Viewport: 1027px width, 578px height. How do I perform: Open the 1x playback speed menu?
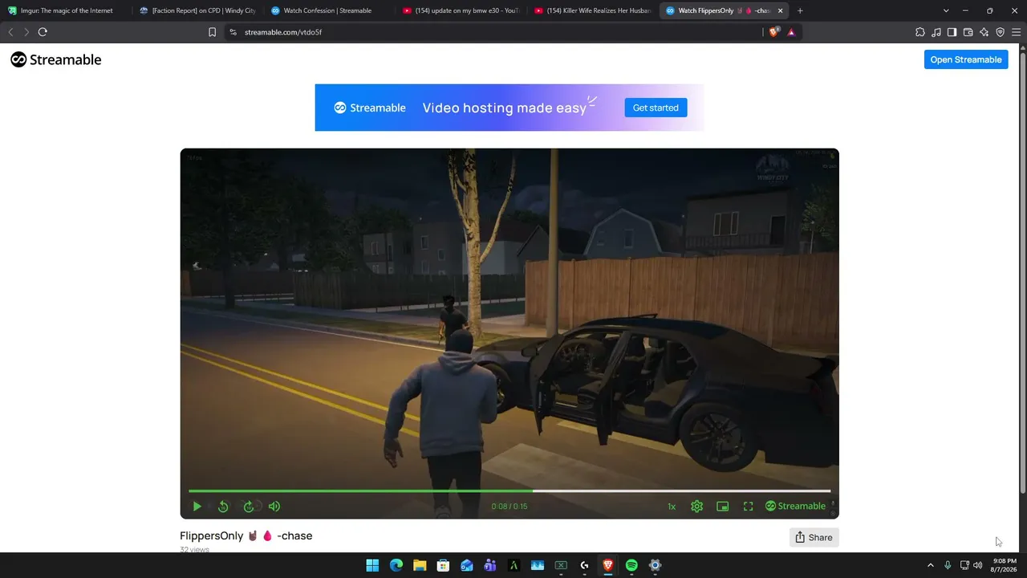pyautogui.click(x=672, y=507)
